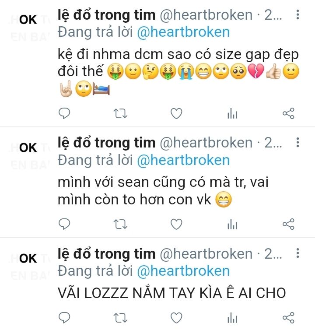This screenshot has height=330, width=315.
Task: Retweet the 'mình với sean' tweet
Action: [120, 224]
